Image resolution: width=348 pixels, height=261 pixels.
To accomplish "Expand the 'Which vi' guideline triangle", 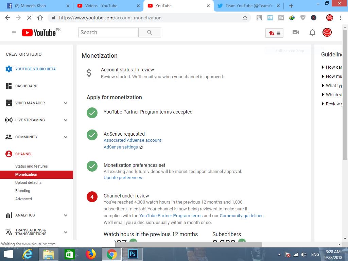I will [x=323, y=95].
